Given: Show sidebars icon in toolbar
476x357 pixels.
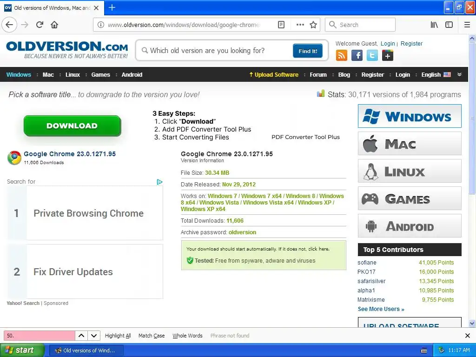Looking at the screenshot, I should [449, 25].
